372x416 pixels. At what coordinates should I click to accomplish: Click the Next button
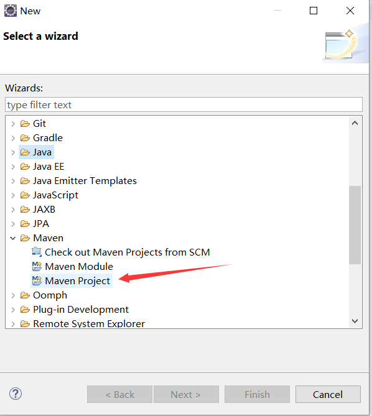click(186, 394)
